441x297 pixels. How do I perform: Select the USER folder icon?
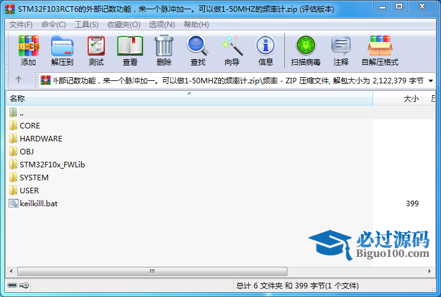click(x=13, y=190)
